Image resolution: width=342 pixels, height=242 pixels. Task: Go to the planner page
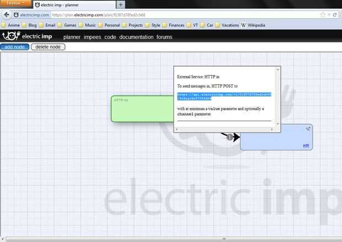(x=72, y=37)
